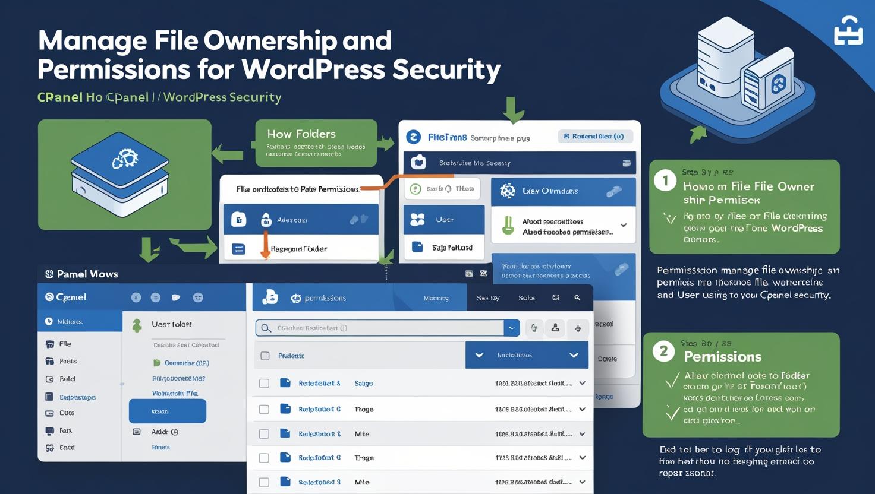Click the file icon of the first Relatedet row

(x=285, y=383)
